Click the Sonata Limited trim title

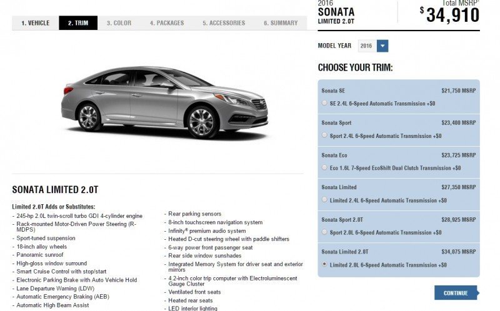[339, 187]
